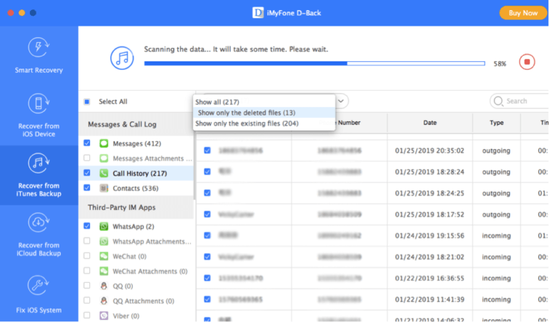Screen dimensions: 549x322
Task: Click the date 01/25/2019 18:28:24
Action: tap(430, 172)
